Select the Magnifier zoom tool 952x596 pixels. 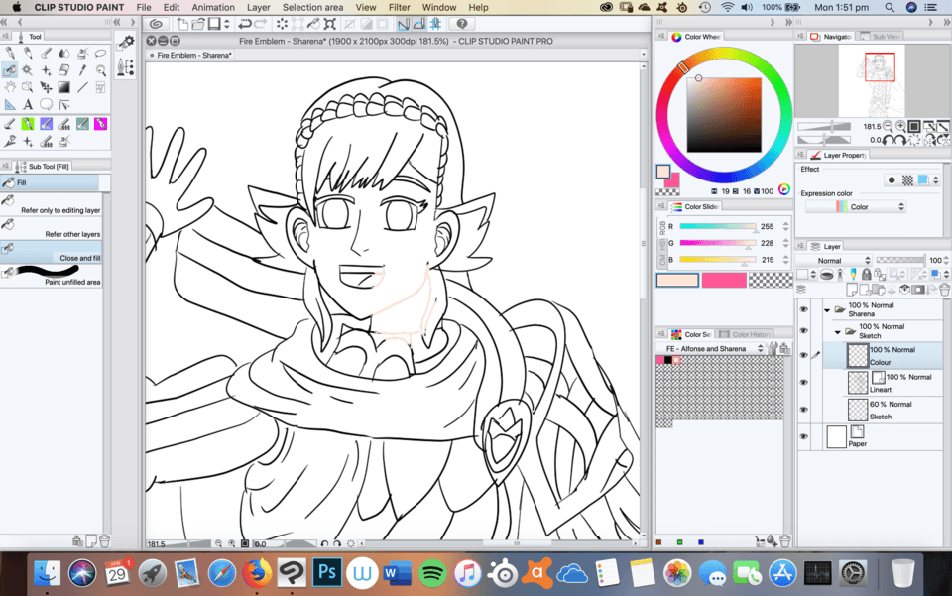point(101,69)
